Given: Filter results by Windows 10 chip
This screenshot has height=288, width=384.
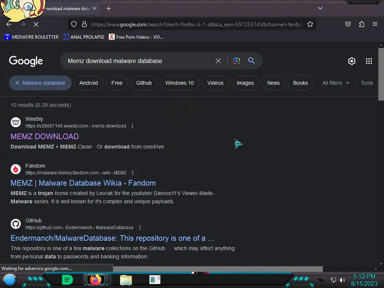Looking at the screenshot, I should coord(179,83).
